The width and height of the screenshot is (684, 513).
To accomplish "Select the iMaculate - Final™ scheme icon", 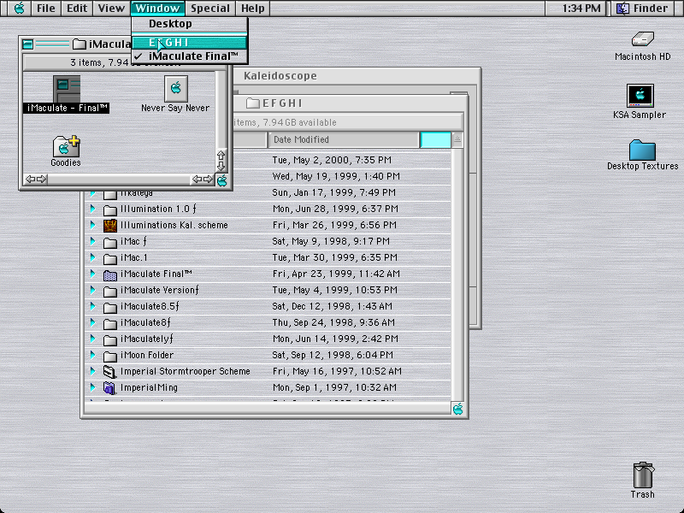I will [x=67, y=89].
